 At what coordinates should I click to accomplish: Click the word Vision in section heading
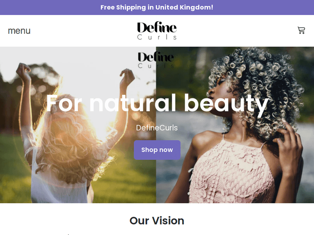click(168, 221)
